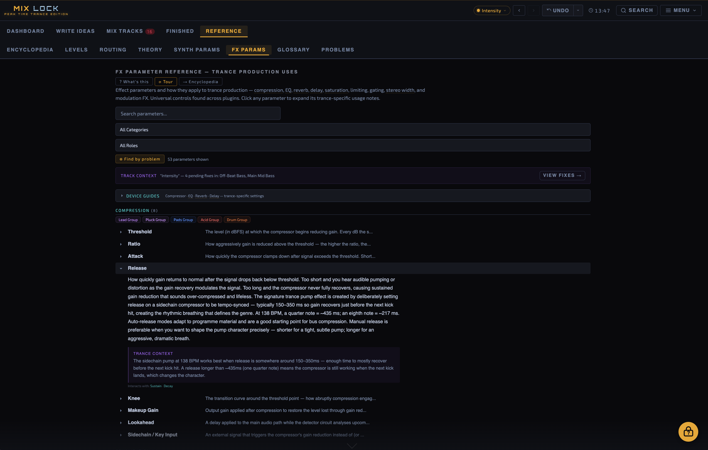
Task: Collapse the Release parameter row
Action: (137, 268)
